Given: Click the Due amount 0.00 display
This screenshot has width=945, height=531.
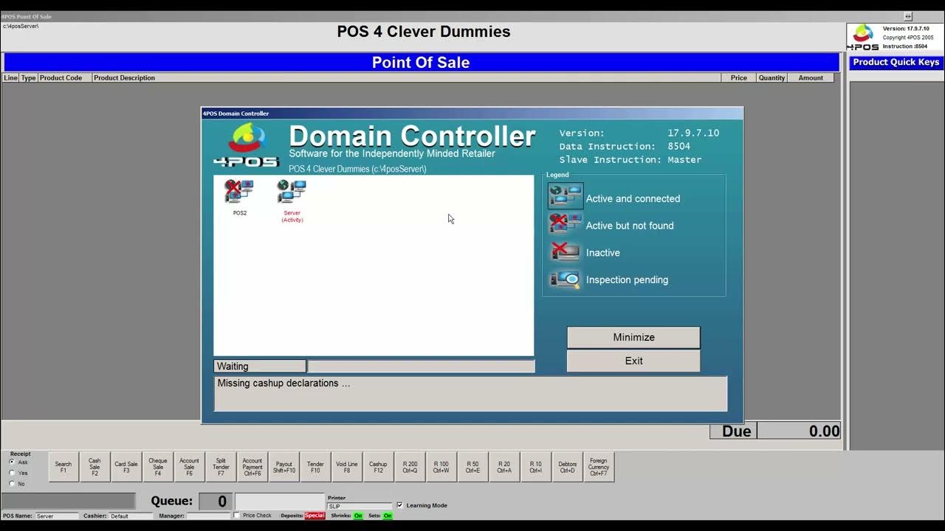Looking at the screenshot, I should click(799, 431).
